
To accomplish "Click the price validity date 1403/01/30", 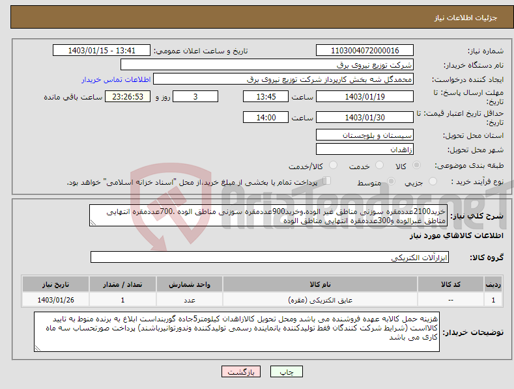I will (365, 117).
